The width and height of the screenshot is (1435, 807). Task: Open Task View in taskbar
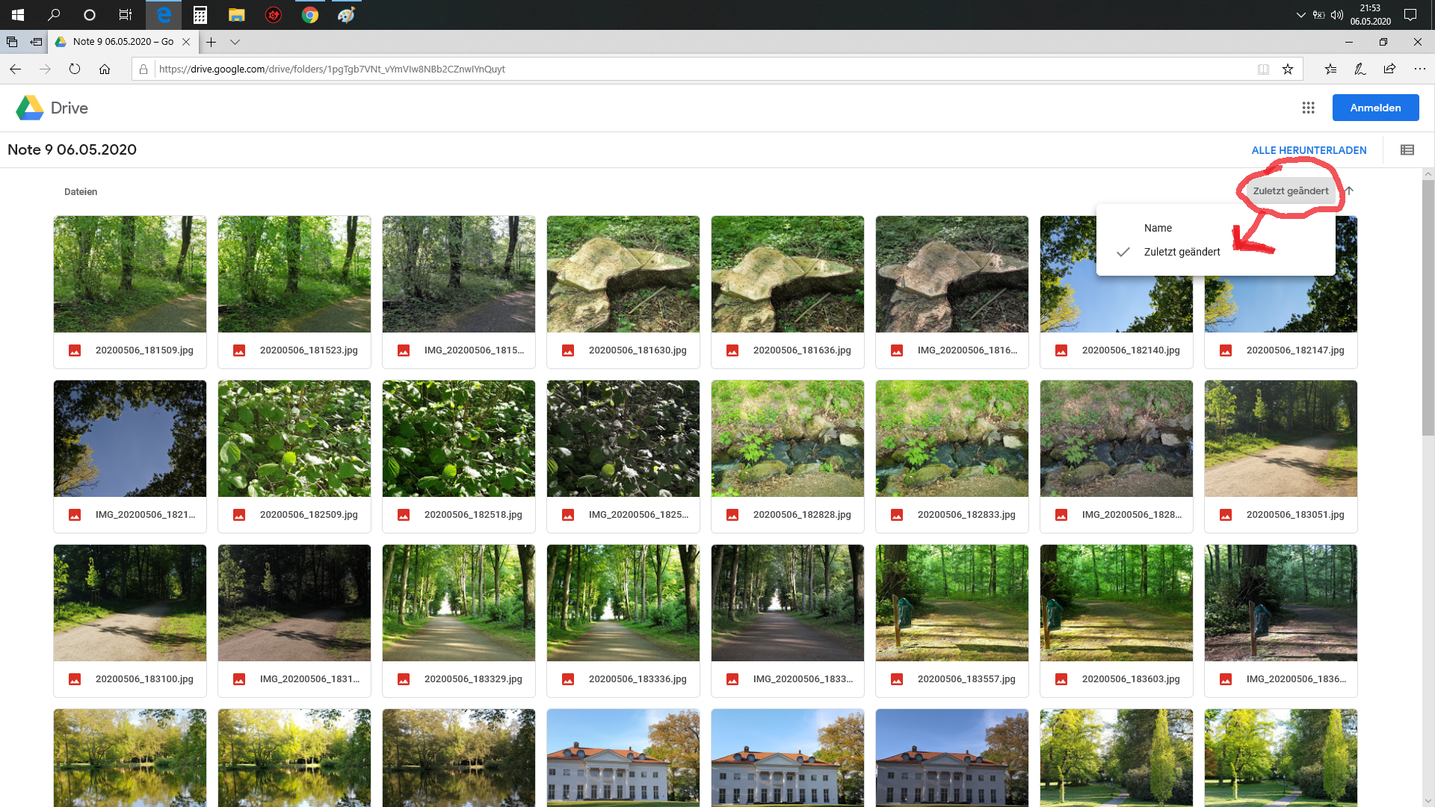tap(126, 15)
